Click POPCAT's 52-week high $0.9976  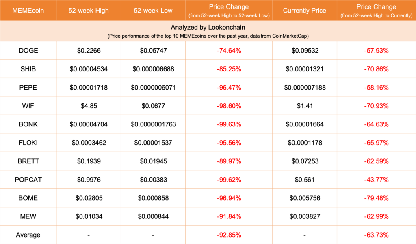point(89,180)
